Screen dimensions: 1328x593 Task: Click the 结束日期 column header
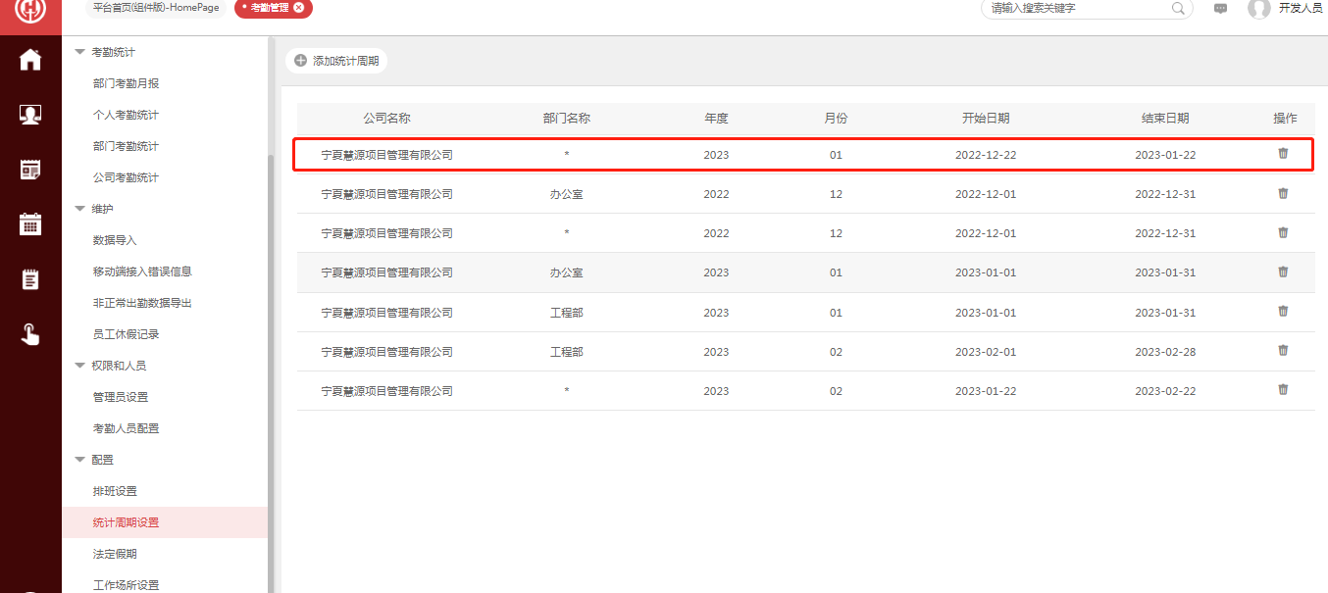pyautogui.click(x=1165, y=119)
